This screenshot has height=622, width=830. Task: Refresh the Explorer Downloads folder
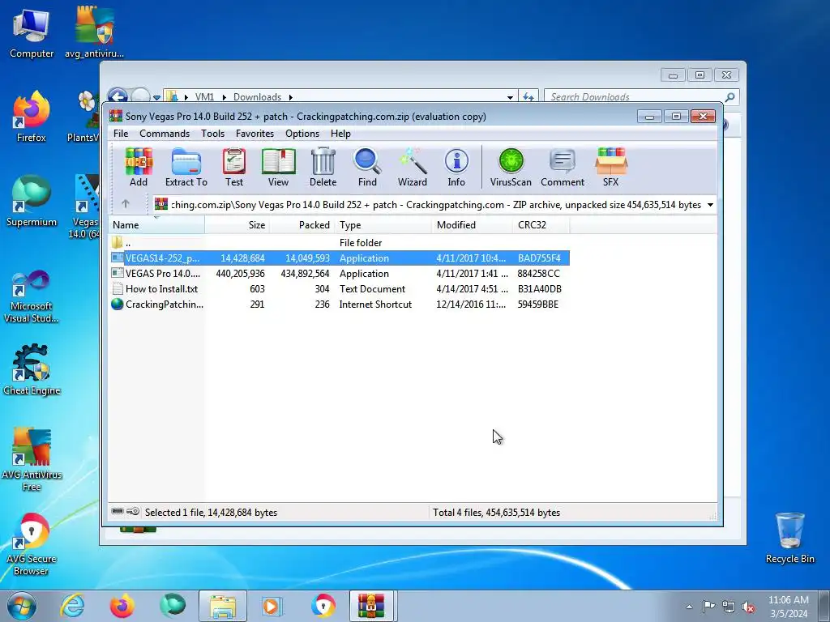[528, 97]
